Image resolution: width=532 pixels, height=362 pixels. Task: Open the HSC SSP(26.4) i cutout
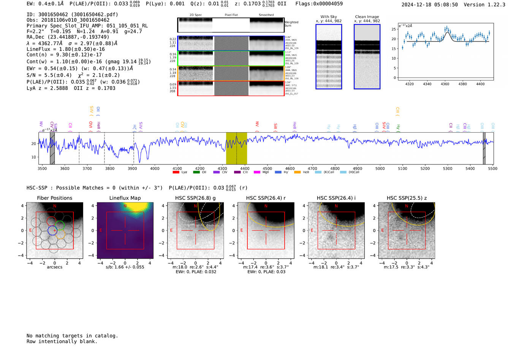336,231
